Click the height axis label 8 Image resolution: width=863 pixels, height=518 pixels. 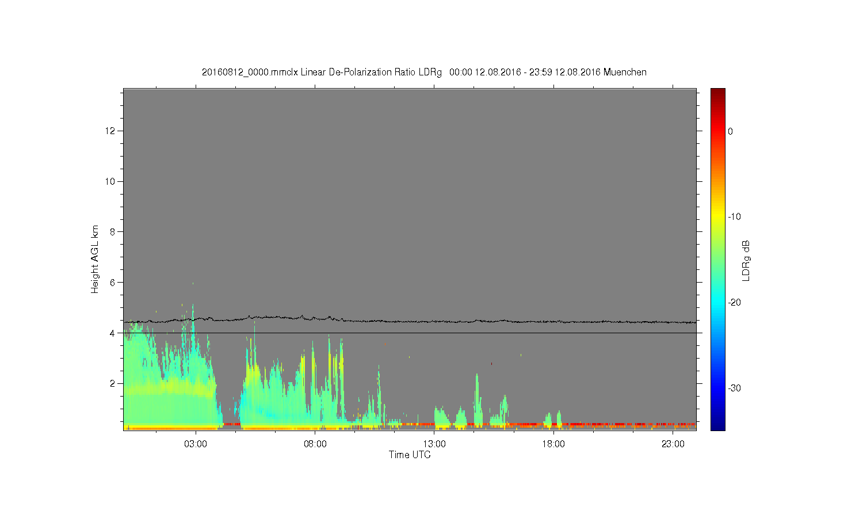click(113, 232)
